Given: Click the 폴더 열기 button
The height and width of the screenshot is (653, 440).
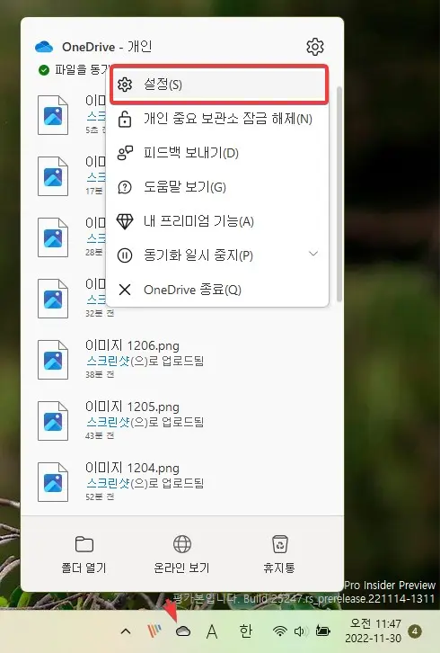Looking at the screenshot, I should pyautogui.click(x=84, y=554).
